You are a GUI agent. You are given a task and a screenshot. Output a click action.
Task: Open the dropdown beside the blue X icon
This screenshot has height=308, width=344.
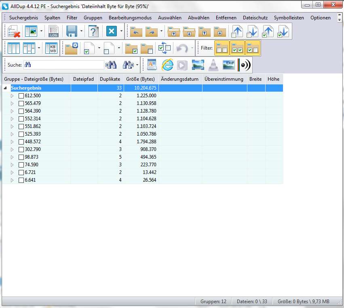point(121,31)
